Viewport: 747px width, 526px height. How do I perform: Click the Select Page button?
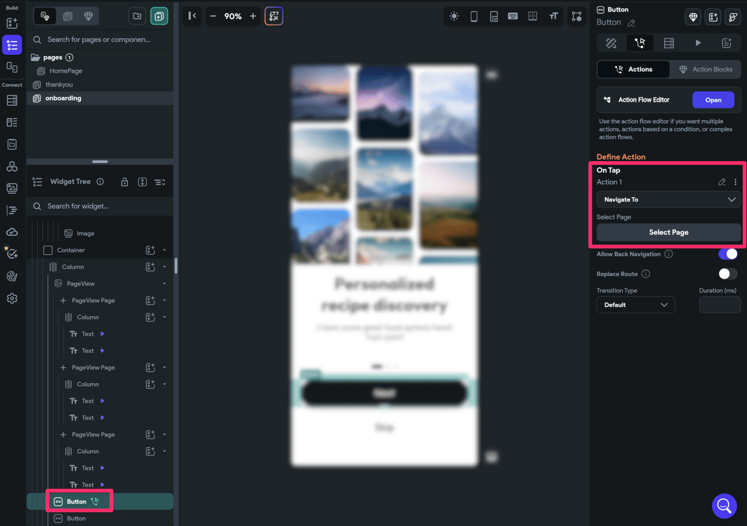(668, 232)
